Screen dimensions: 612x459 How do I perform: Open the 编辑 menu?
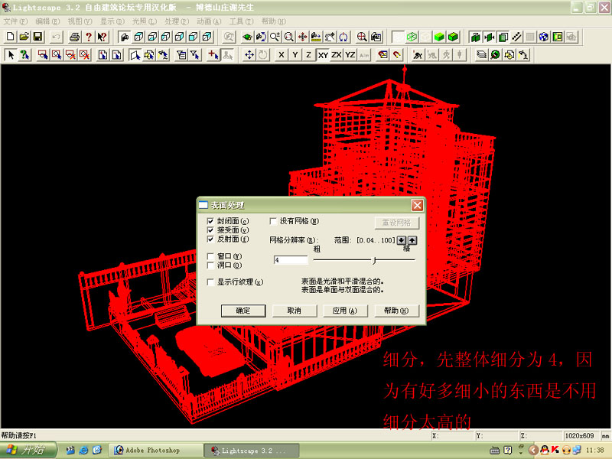(47, 21)
